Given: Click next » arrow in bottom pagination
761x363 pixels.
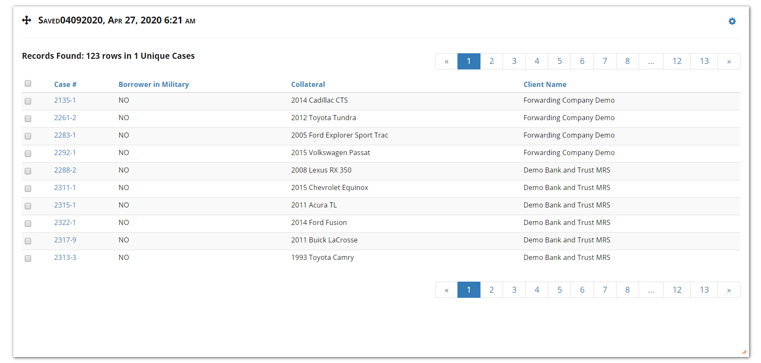Looking at the screenshot, I should point(729,290).
